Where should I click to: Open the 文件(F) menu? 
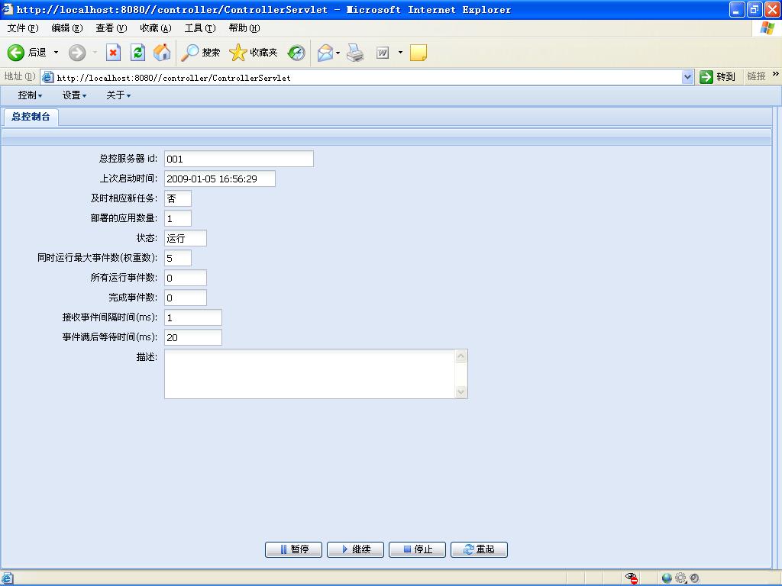pyautogui.click(x=22, y=28)
